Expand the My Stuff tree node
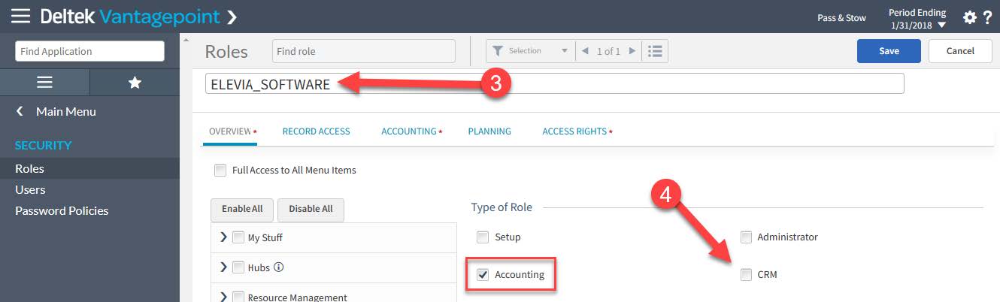1000x302 pixels. point(223,237)
